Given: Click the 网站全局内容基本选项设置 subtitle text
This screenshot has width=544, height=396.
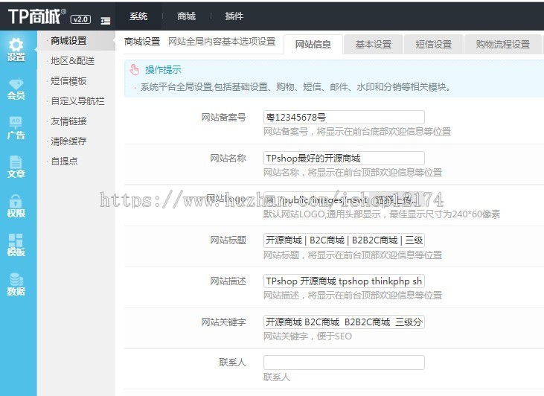Looking at the screenshot, I should [x=222, y=42].
